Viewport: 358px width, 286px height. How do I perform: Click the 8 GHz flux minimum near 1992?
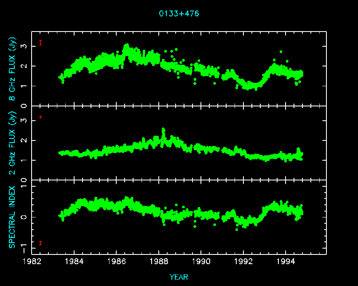(x=249, y=87)
